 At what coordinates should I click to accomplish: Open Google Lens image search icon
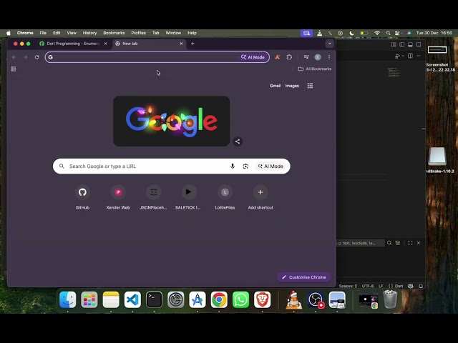(245, 166)
